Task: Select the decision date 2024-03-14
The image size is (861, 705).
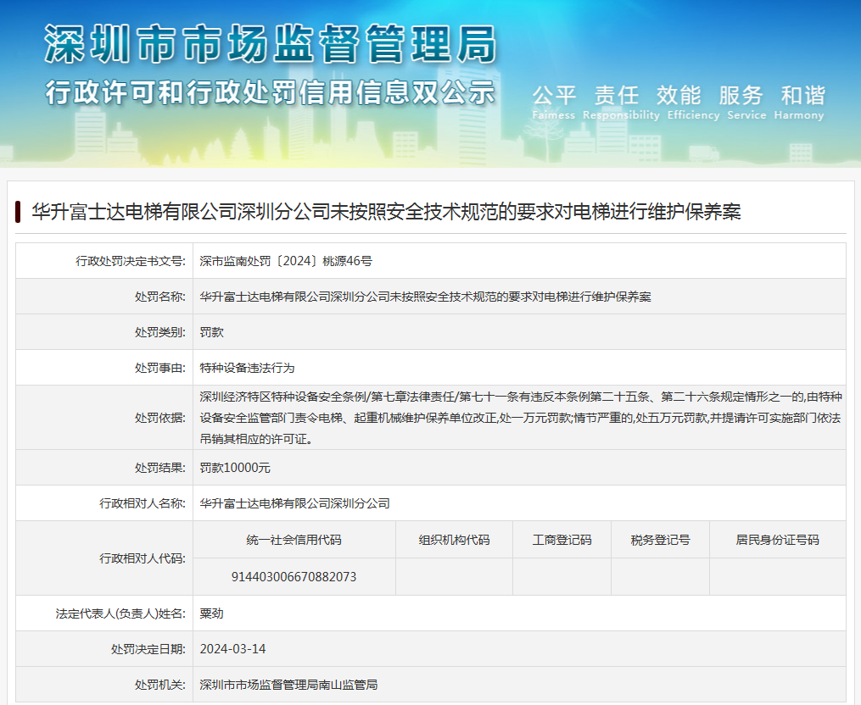Action: (x=233, y=648)
